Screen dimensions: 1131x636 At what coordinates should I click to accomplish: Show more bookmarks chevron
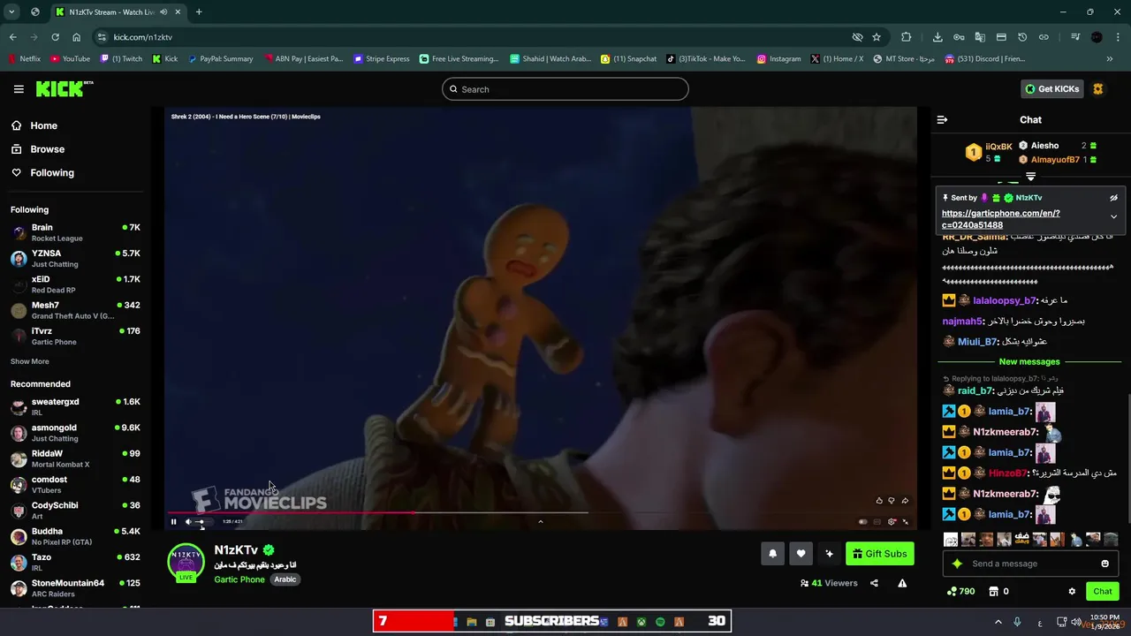coord(1110,59)
